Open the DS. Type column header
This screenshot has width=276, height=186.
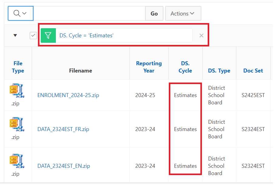(x=219, y=71)
